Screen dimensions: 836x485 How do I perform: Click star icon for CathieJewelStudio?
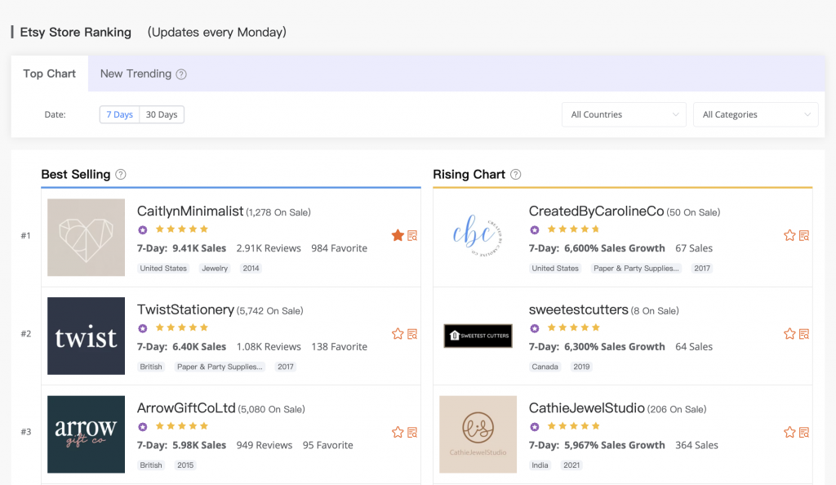pyautogui.click(x=789, y=432)
